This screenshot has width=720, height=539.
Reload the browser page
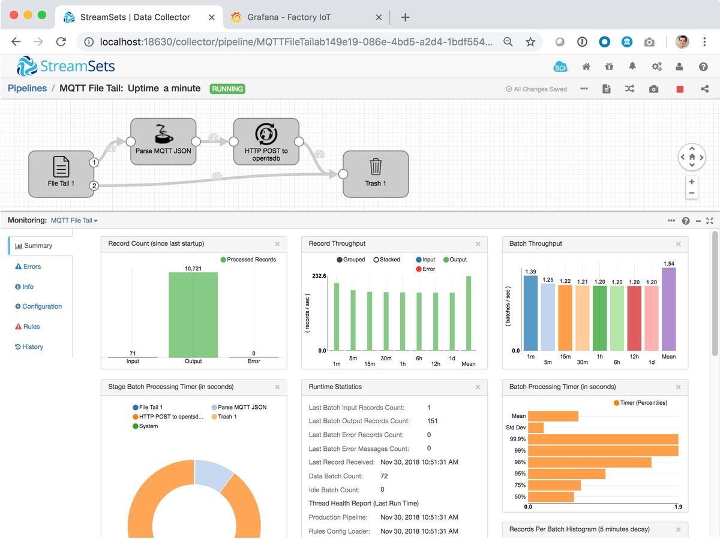click(x=61, y=42)
